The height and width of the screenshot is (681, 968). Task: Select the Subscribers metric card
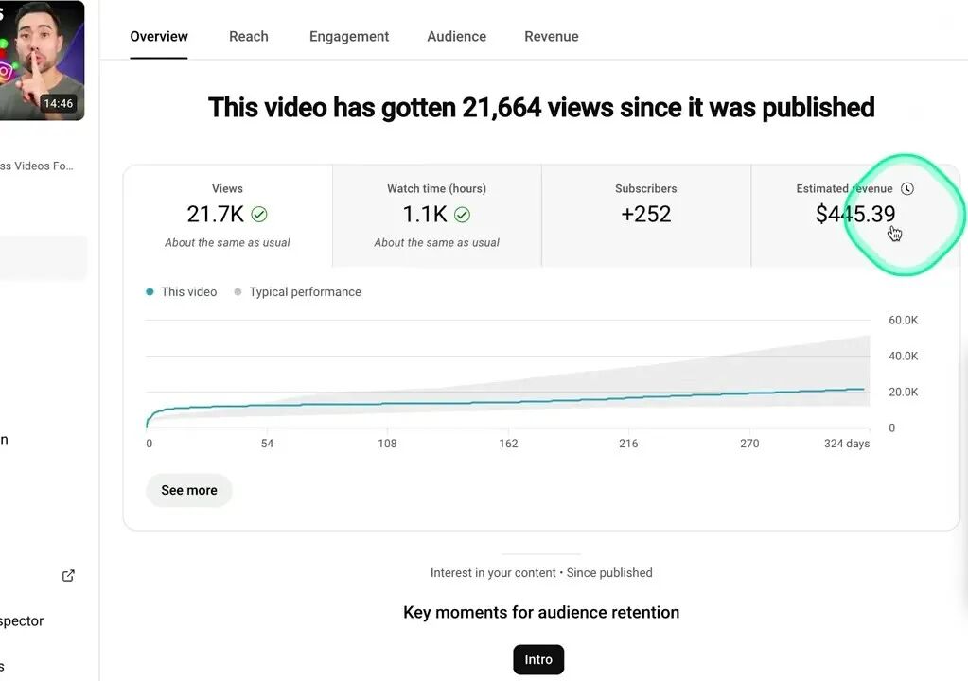[x=646, y=215]
